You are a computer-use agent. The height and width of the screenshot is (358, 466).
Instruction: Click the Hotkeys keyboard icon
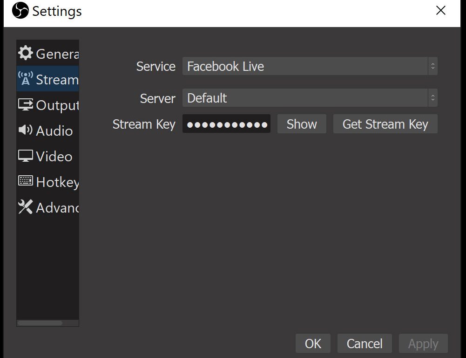26,181
